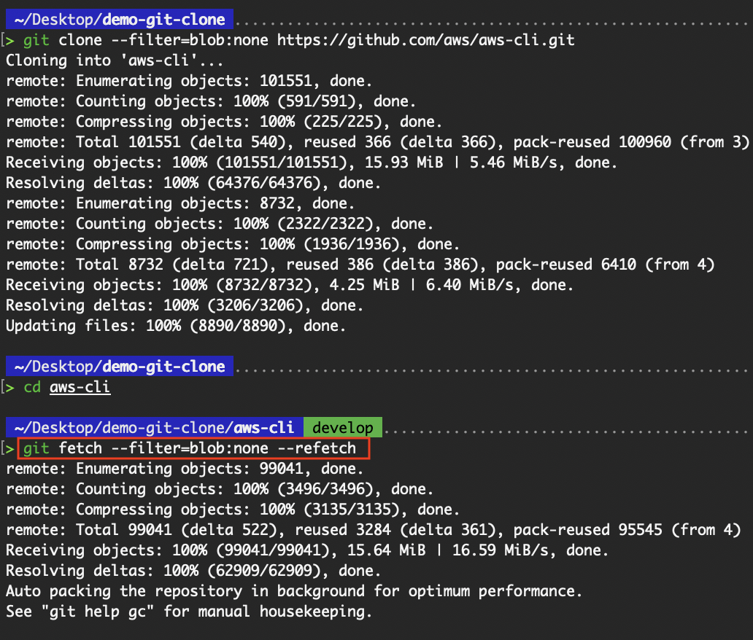Viewport: 753px width, 640px height.
Task: Click 'pack-reused 6410 (from 4)' text
Action: tap(605, 265)
